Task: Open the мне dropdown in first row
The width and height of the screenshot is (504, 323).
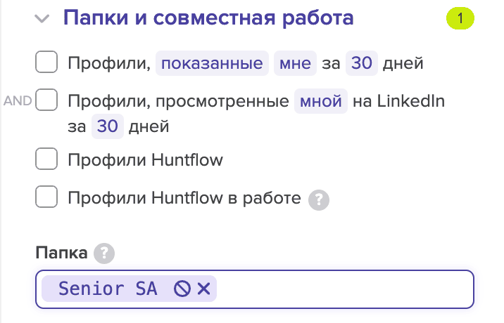Action: 295,64
